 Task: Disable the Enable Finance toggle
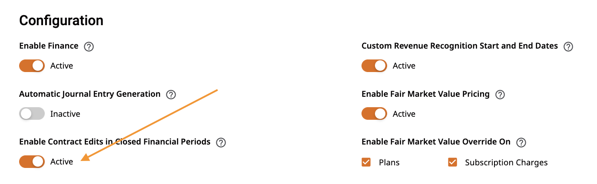pyautogui.click(x=32, y=66)
